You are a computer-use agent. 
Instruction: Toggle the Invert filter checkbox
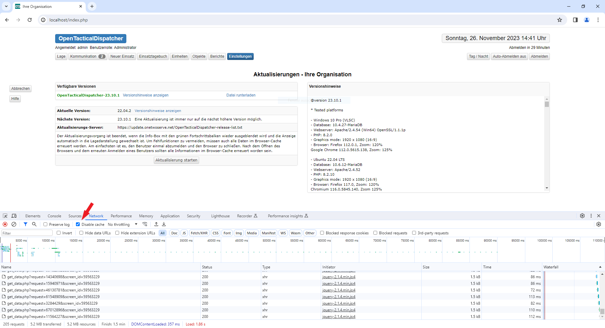[x=59, y=233]
